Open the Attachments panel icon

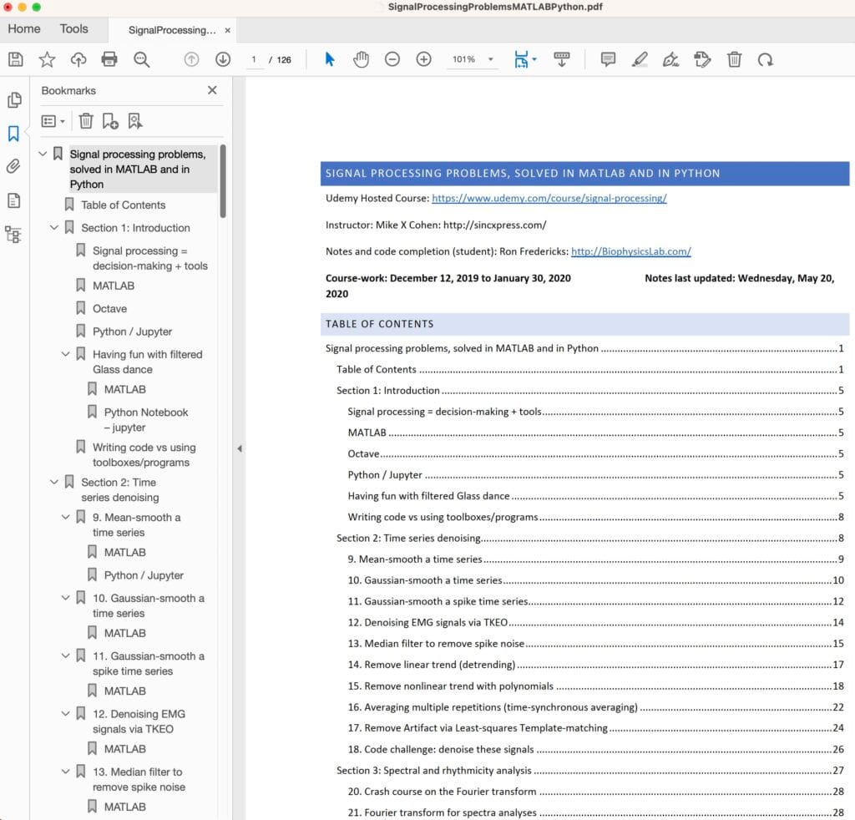click(x=14, y=166)
